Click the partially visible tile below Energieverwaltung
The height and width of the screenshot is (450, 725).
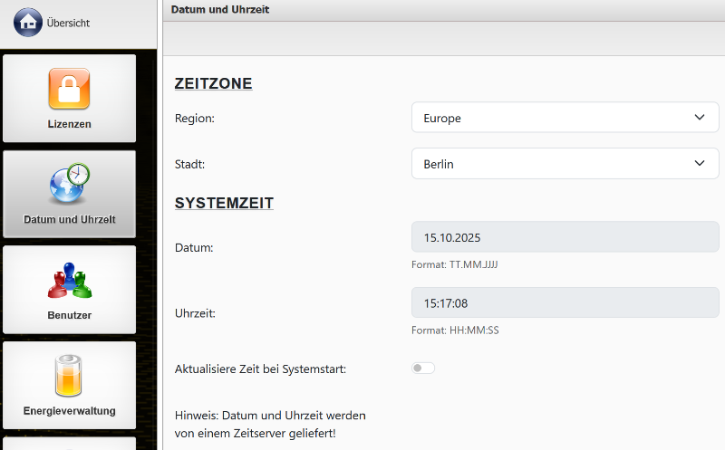(69, 444)
